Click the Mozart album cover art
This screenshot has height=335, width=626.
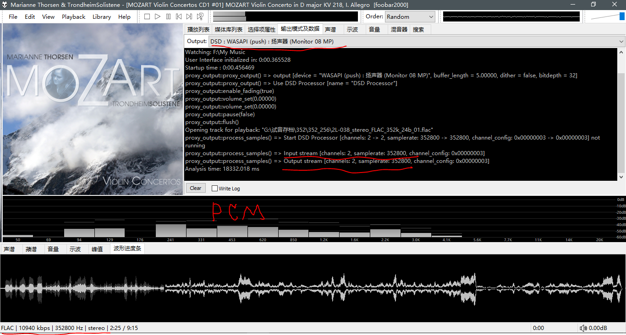click(93, 110)
